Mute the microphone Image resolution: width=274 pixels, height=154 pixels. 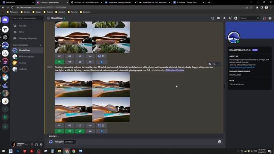32,145
